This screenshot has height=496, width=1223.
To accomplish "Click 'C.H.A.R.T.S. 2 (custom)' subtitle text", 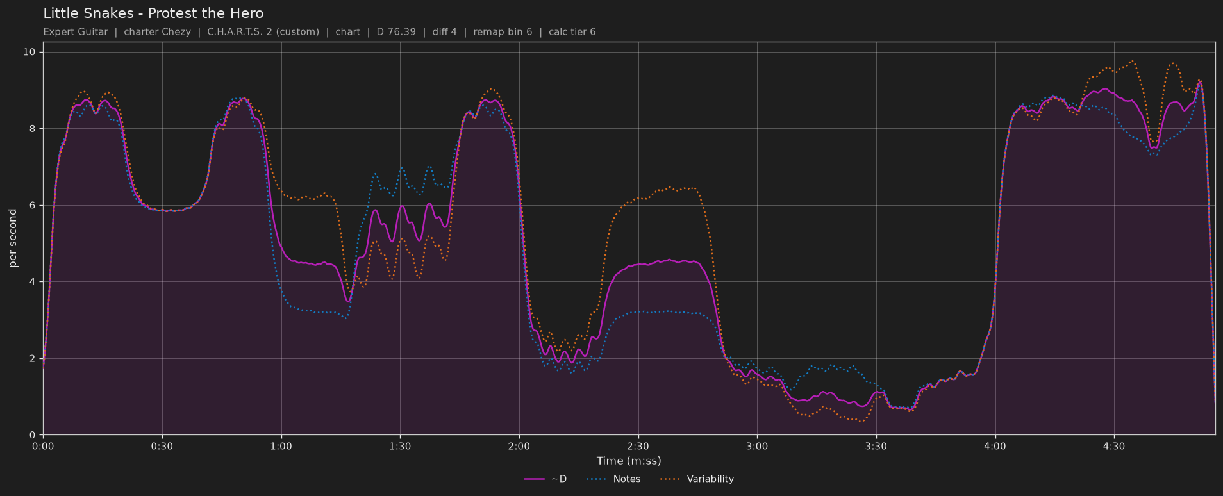I will (x=263, y=32).
